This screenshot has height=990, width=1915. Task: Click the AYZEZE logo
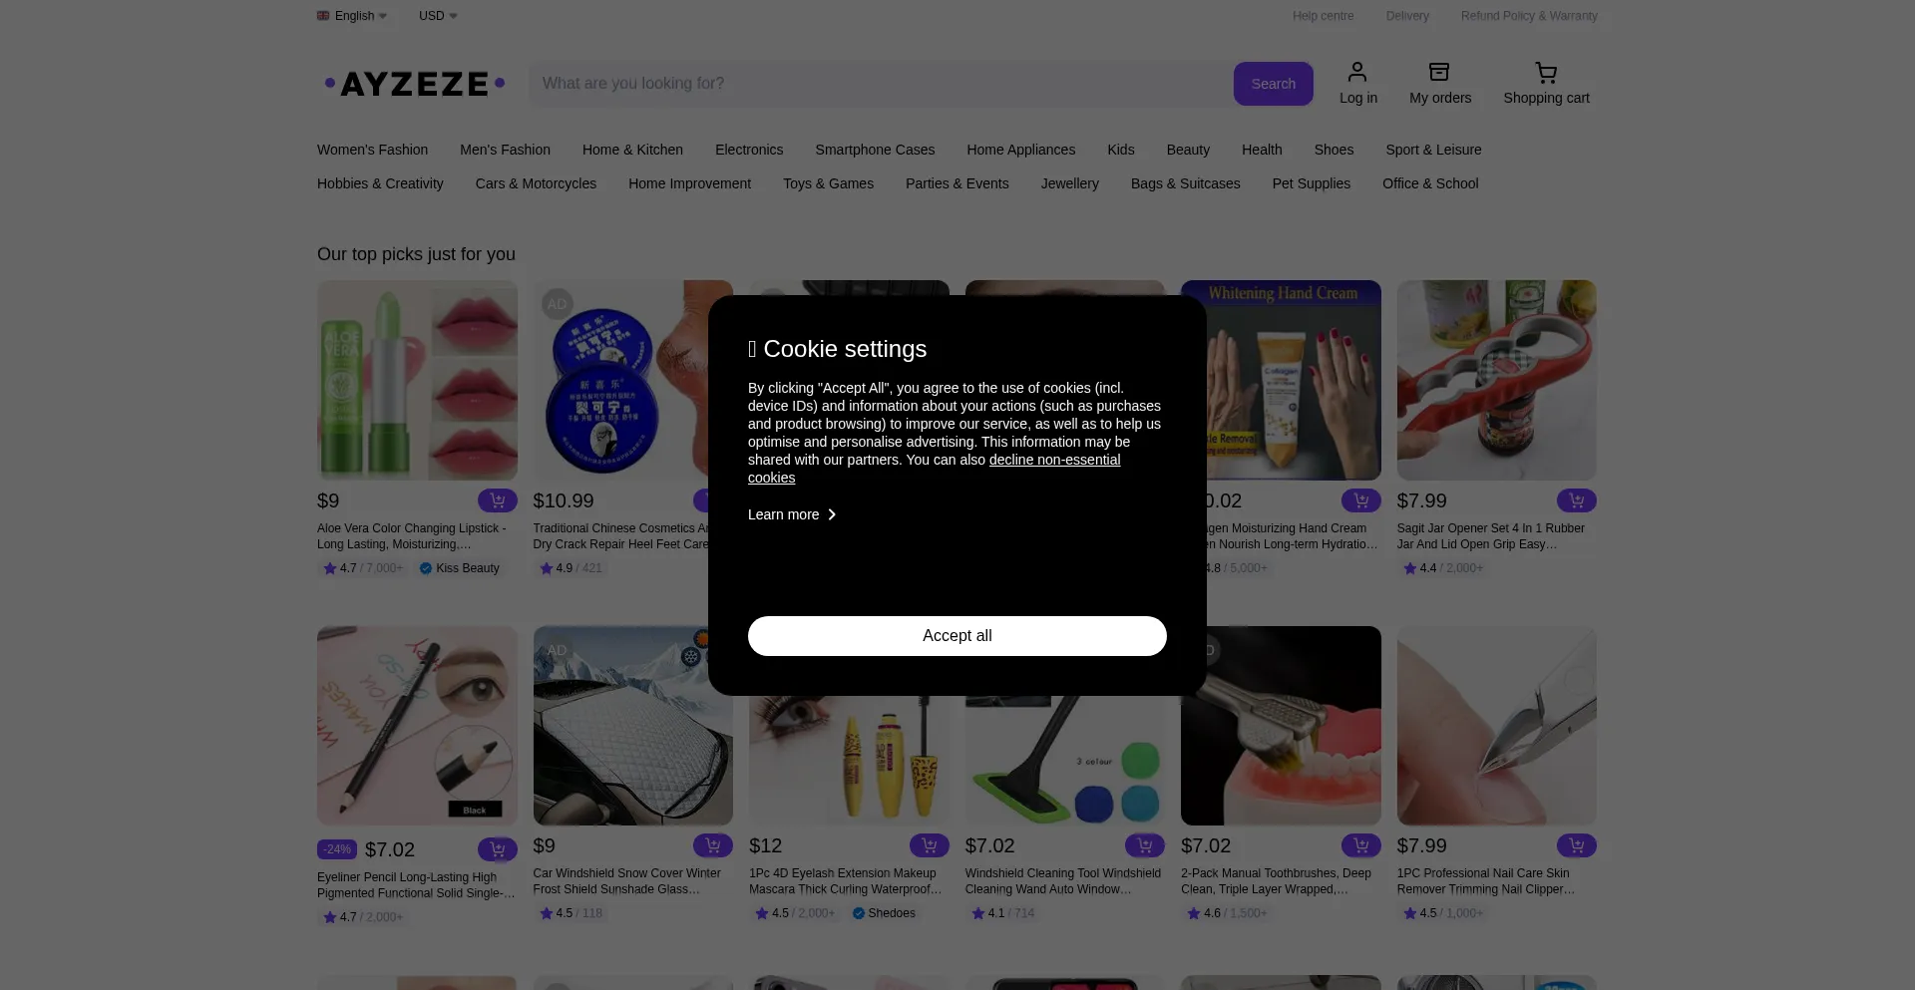415,84
